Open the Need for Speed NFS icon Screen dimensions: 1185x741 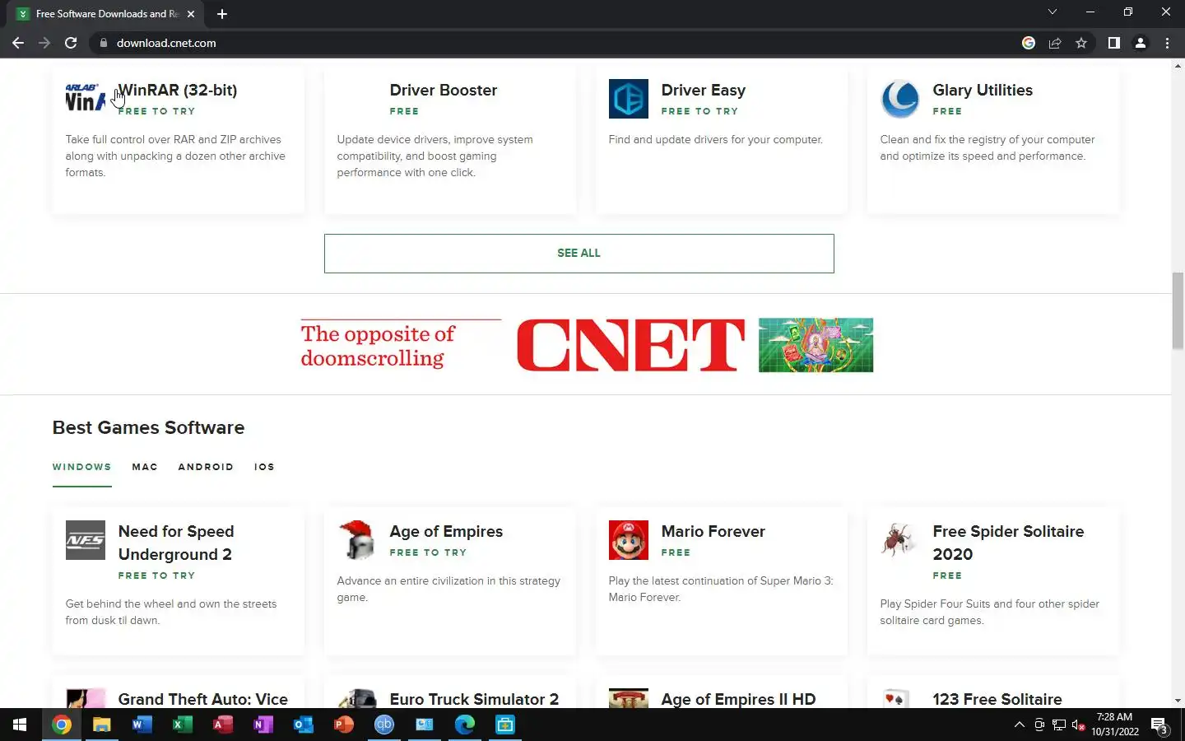tap(86, 540)
